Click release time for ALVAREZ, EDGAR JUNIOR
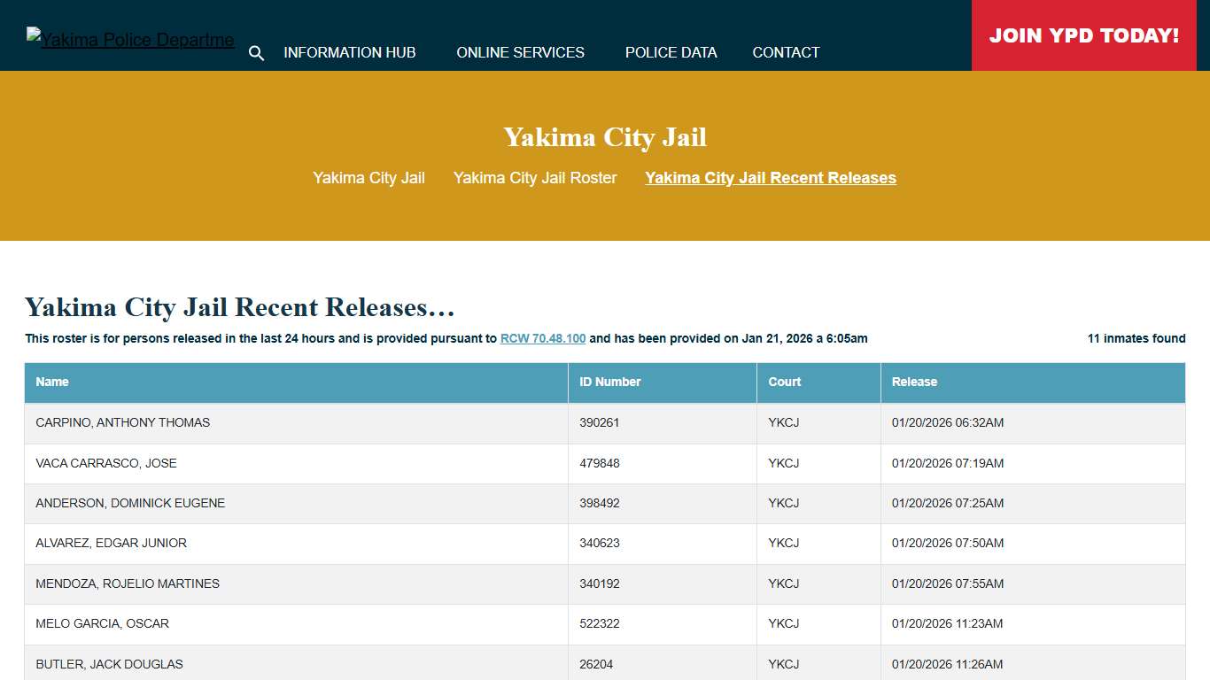 [947, 543]
